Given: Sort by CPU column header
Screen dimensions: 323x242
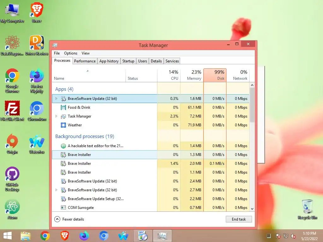Looking at the screenshot, I should click(169, 75).
